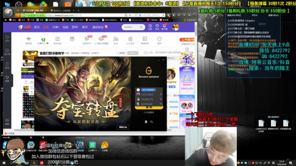Click the browser back arrow button

point(18,15)
